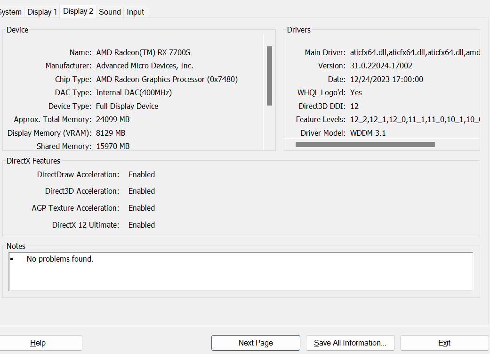Screen dimensions: 490x354
Task: Click the "DirectX Features" group heading
Action: click(33, 161)
